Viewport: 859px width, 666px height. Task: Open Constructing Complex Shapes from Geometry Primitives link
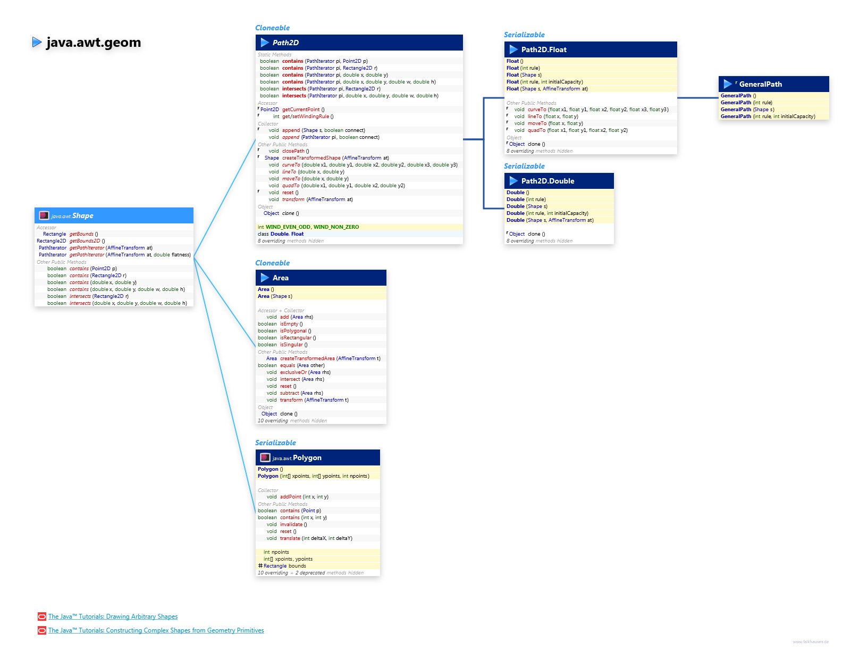pos(156,630)
